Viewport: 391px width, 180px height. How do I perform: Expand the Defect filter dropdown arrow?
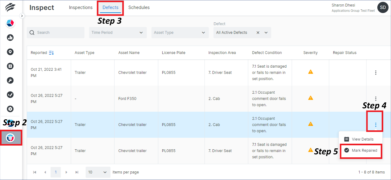(x=266, y=33)
